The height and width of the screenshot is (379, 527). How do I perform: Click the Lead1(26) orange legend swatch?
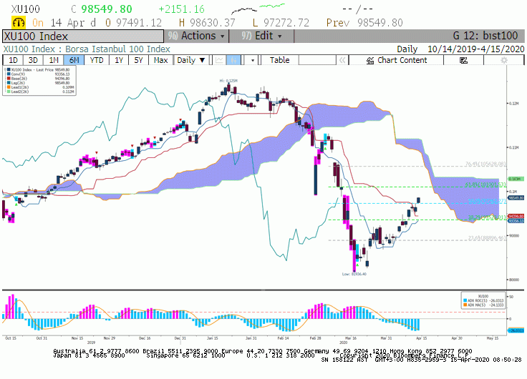pyautogui.click(x=9, y=87)
